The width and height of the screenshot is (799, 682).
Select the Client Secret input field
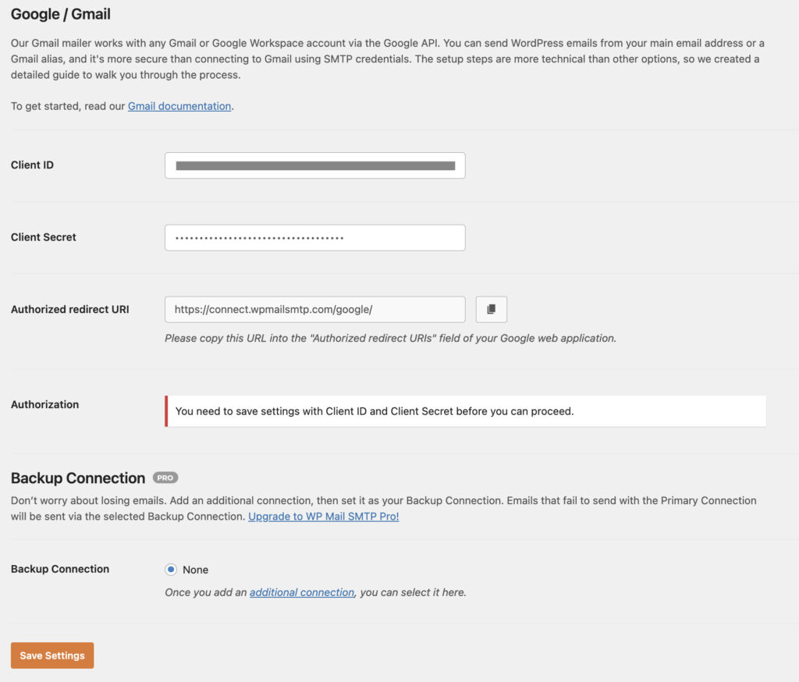click(314, 237)
